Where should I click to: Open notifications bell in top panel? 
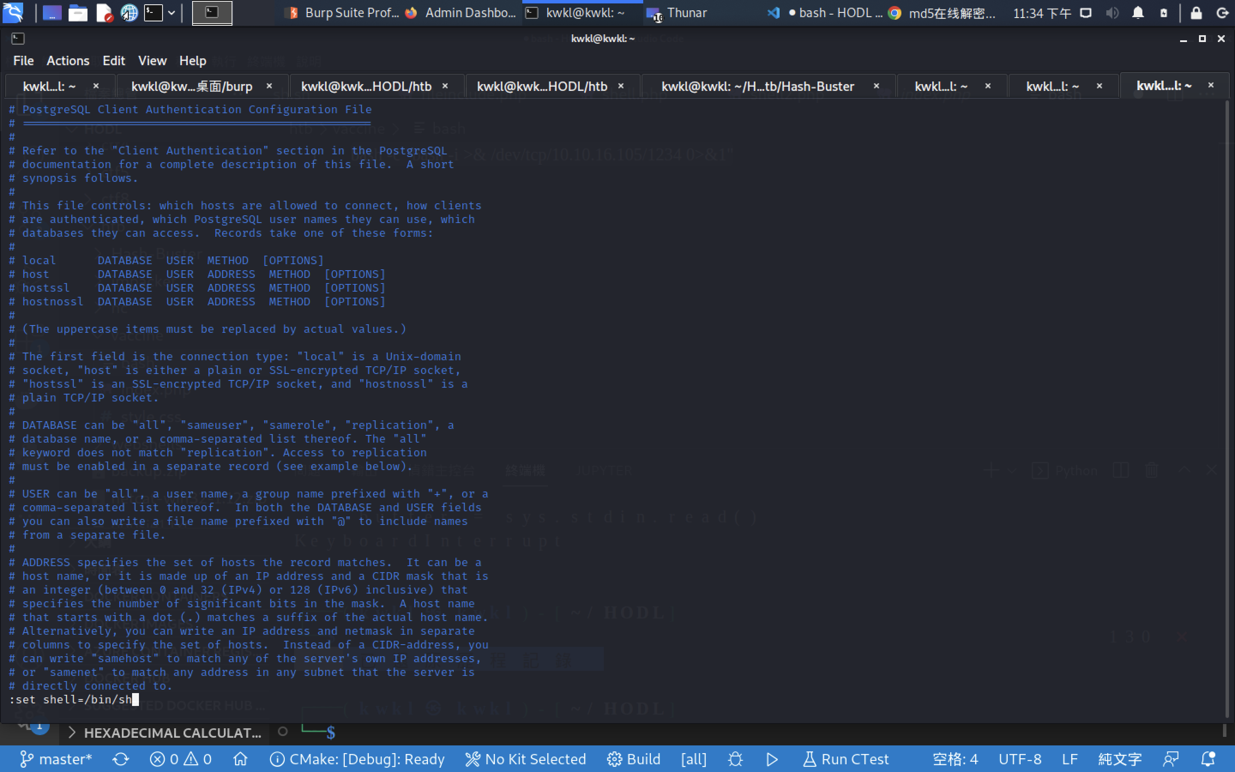click(x=1138, y=13)
